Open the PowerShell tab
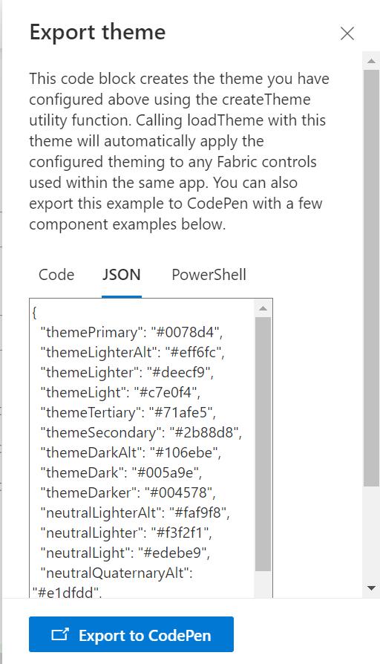380x664 pixels. (x=209, y=275)
